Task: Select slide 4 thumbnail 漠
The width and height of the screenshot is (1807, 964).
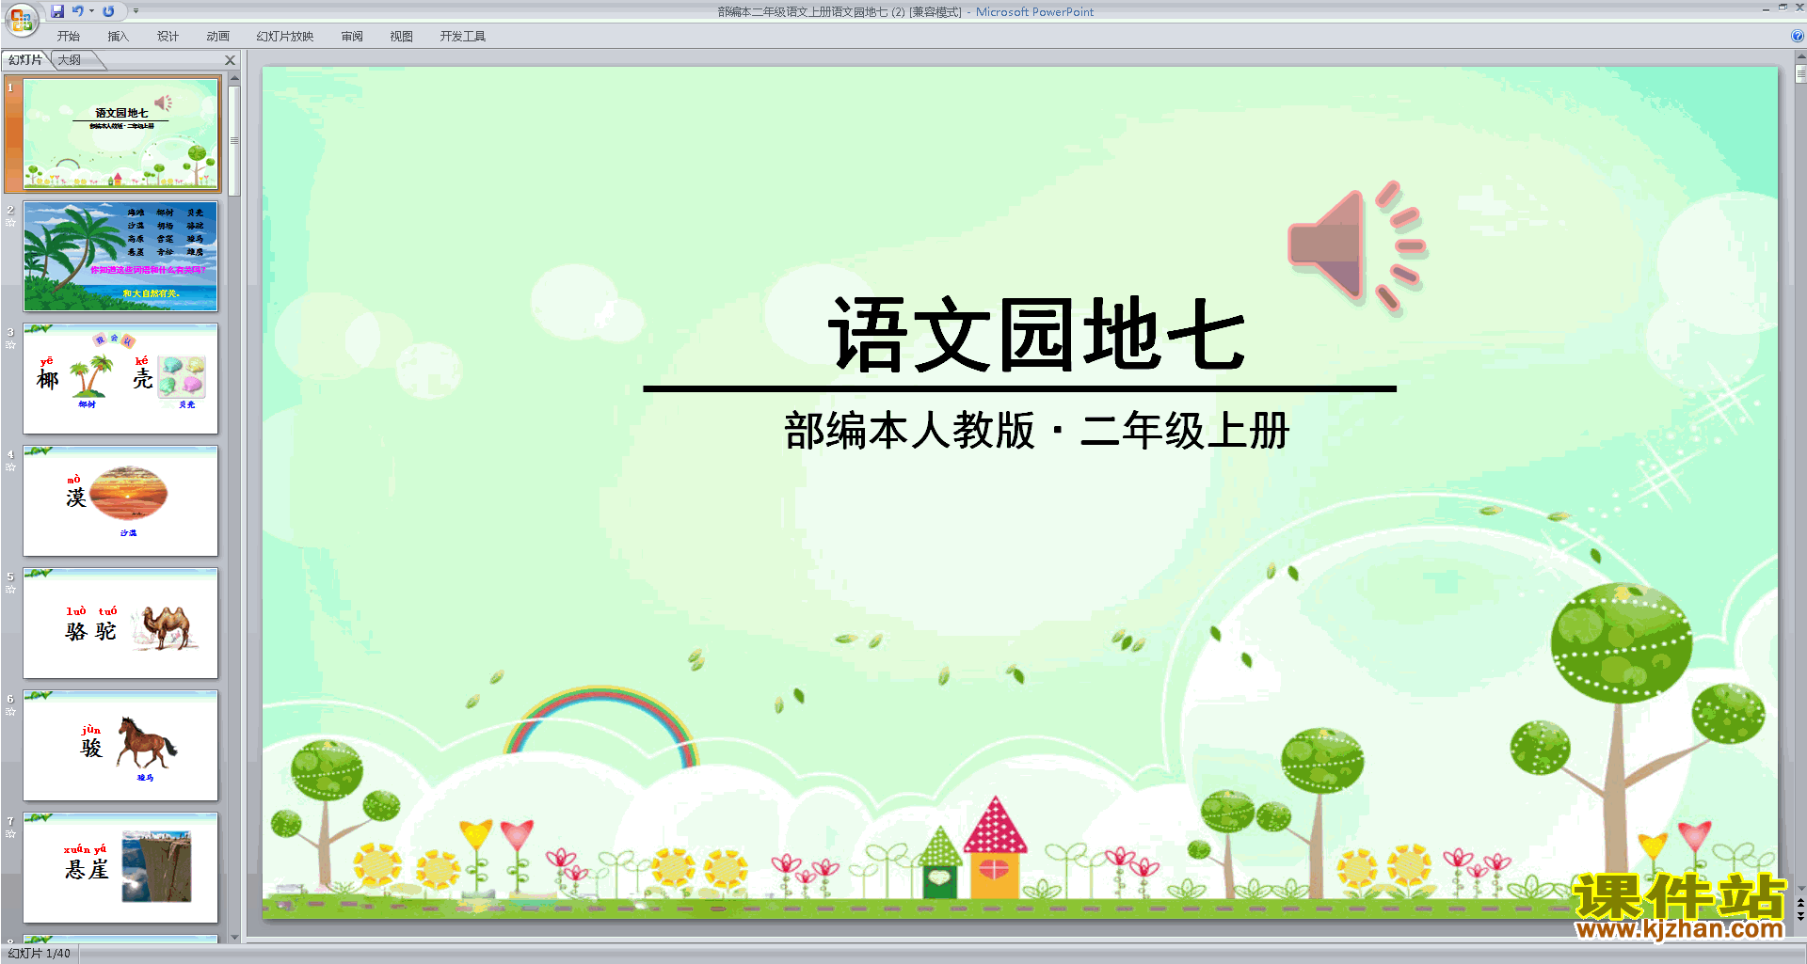Action: tap(120, 500)
